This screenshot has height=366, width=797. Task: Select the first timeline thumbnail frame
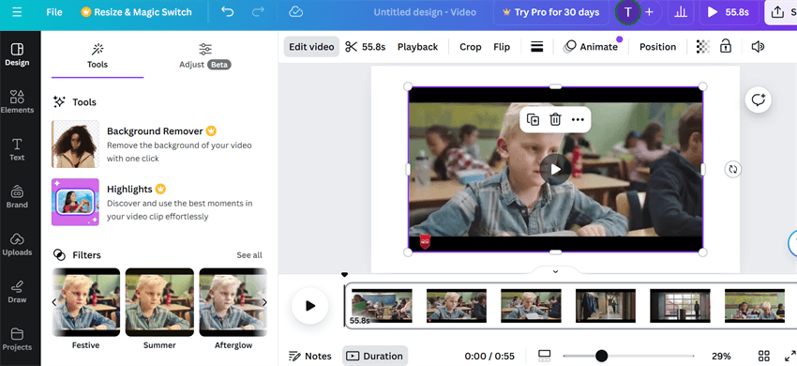pos(382,305)
